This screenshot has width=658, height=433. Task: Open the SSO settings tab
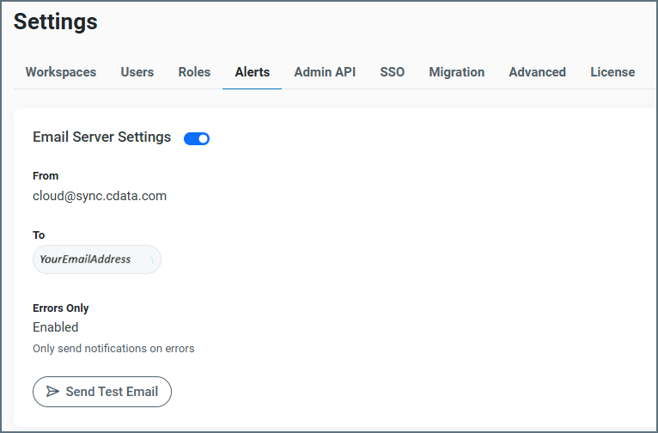pos(392,72)
